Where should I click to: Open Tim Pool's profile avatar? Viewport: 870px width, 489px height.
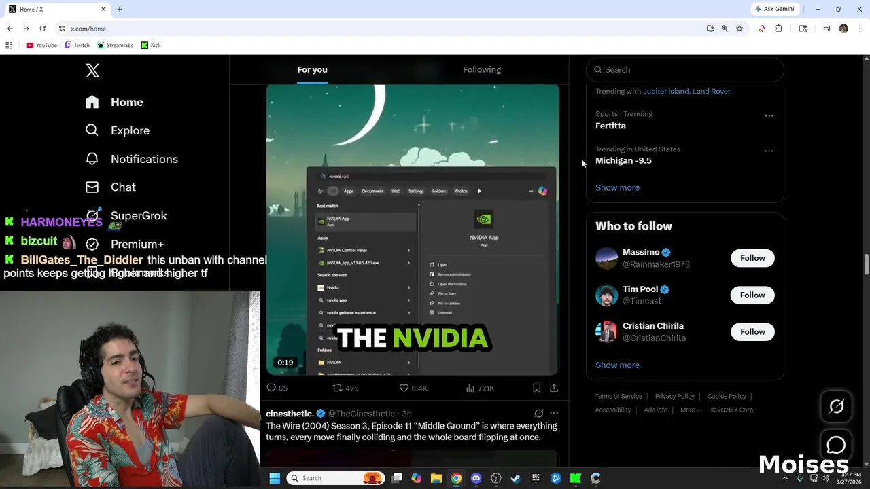[x=606, y=295]
